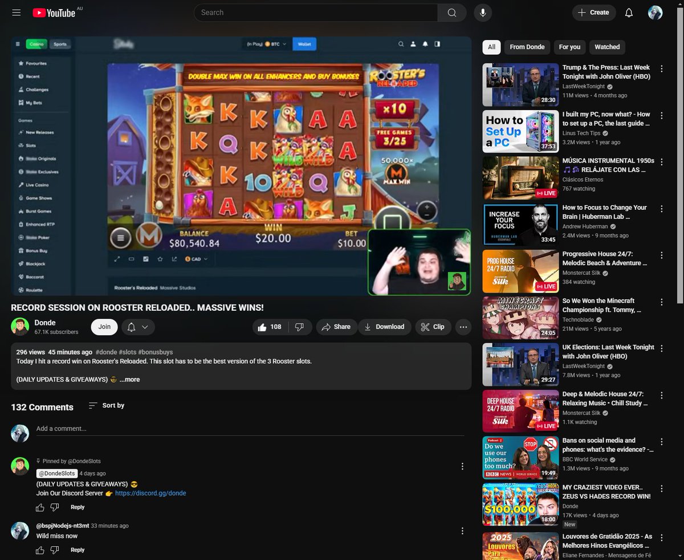Open the comments Sort by menu
The width and height of the screenshot is (684, 560).
tap(107, 405)
